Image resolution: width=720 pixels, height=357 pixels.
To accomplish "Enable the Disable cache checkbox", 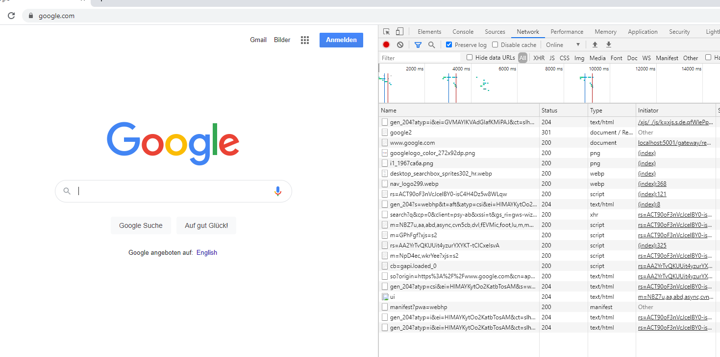I will click(x=495, y=45).
